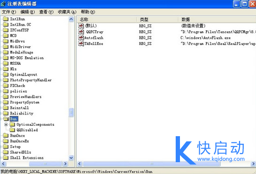This screenshot has height=174, width=256.
Task: Click the tree pane horizontal scrollbar thumb
Action: click(45, 164)
